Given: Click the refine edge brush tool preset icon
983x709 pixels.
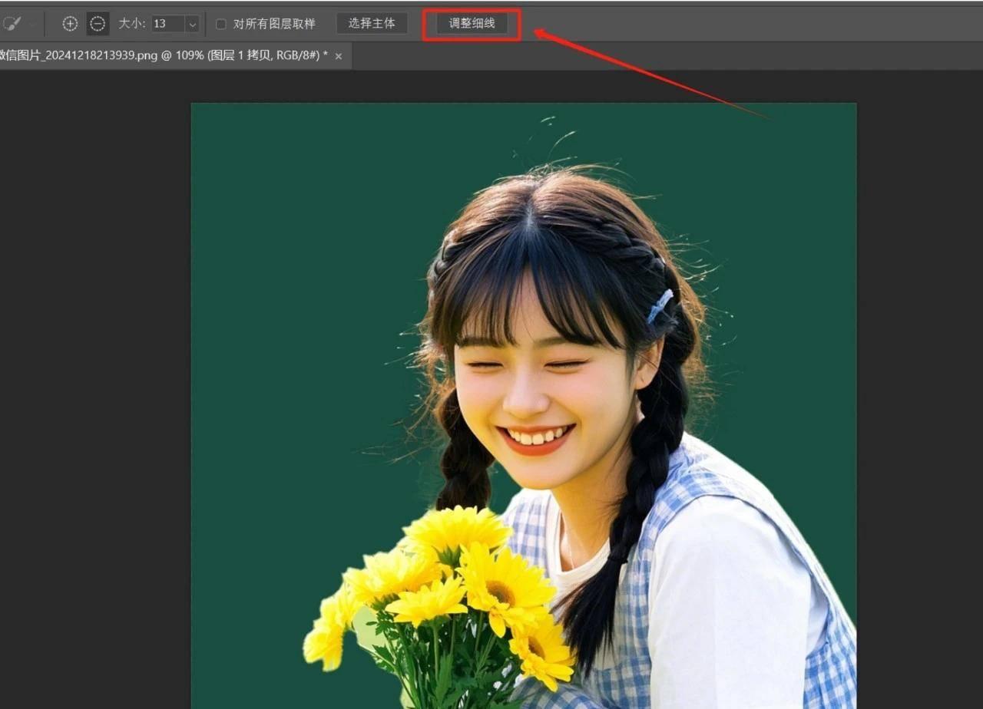Looking at the screenshot, I should tap(13, 23).
